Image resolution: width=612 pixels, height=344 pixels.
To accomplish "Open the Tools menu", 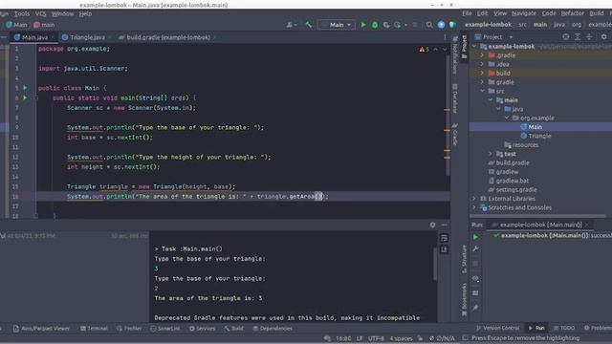I will click(22, 13).
